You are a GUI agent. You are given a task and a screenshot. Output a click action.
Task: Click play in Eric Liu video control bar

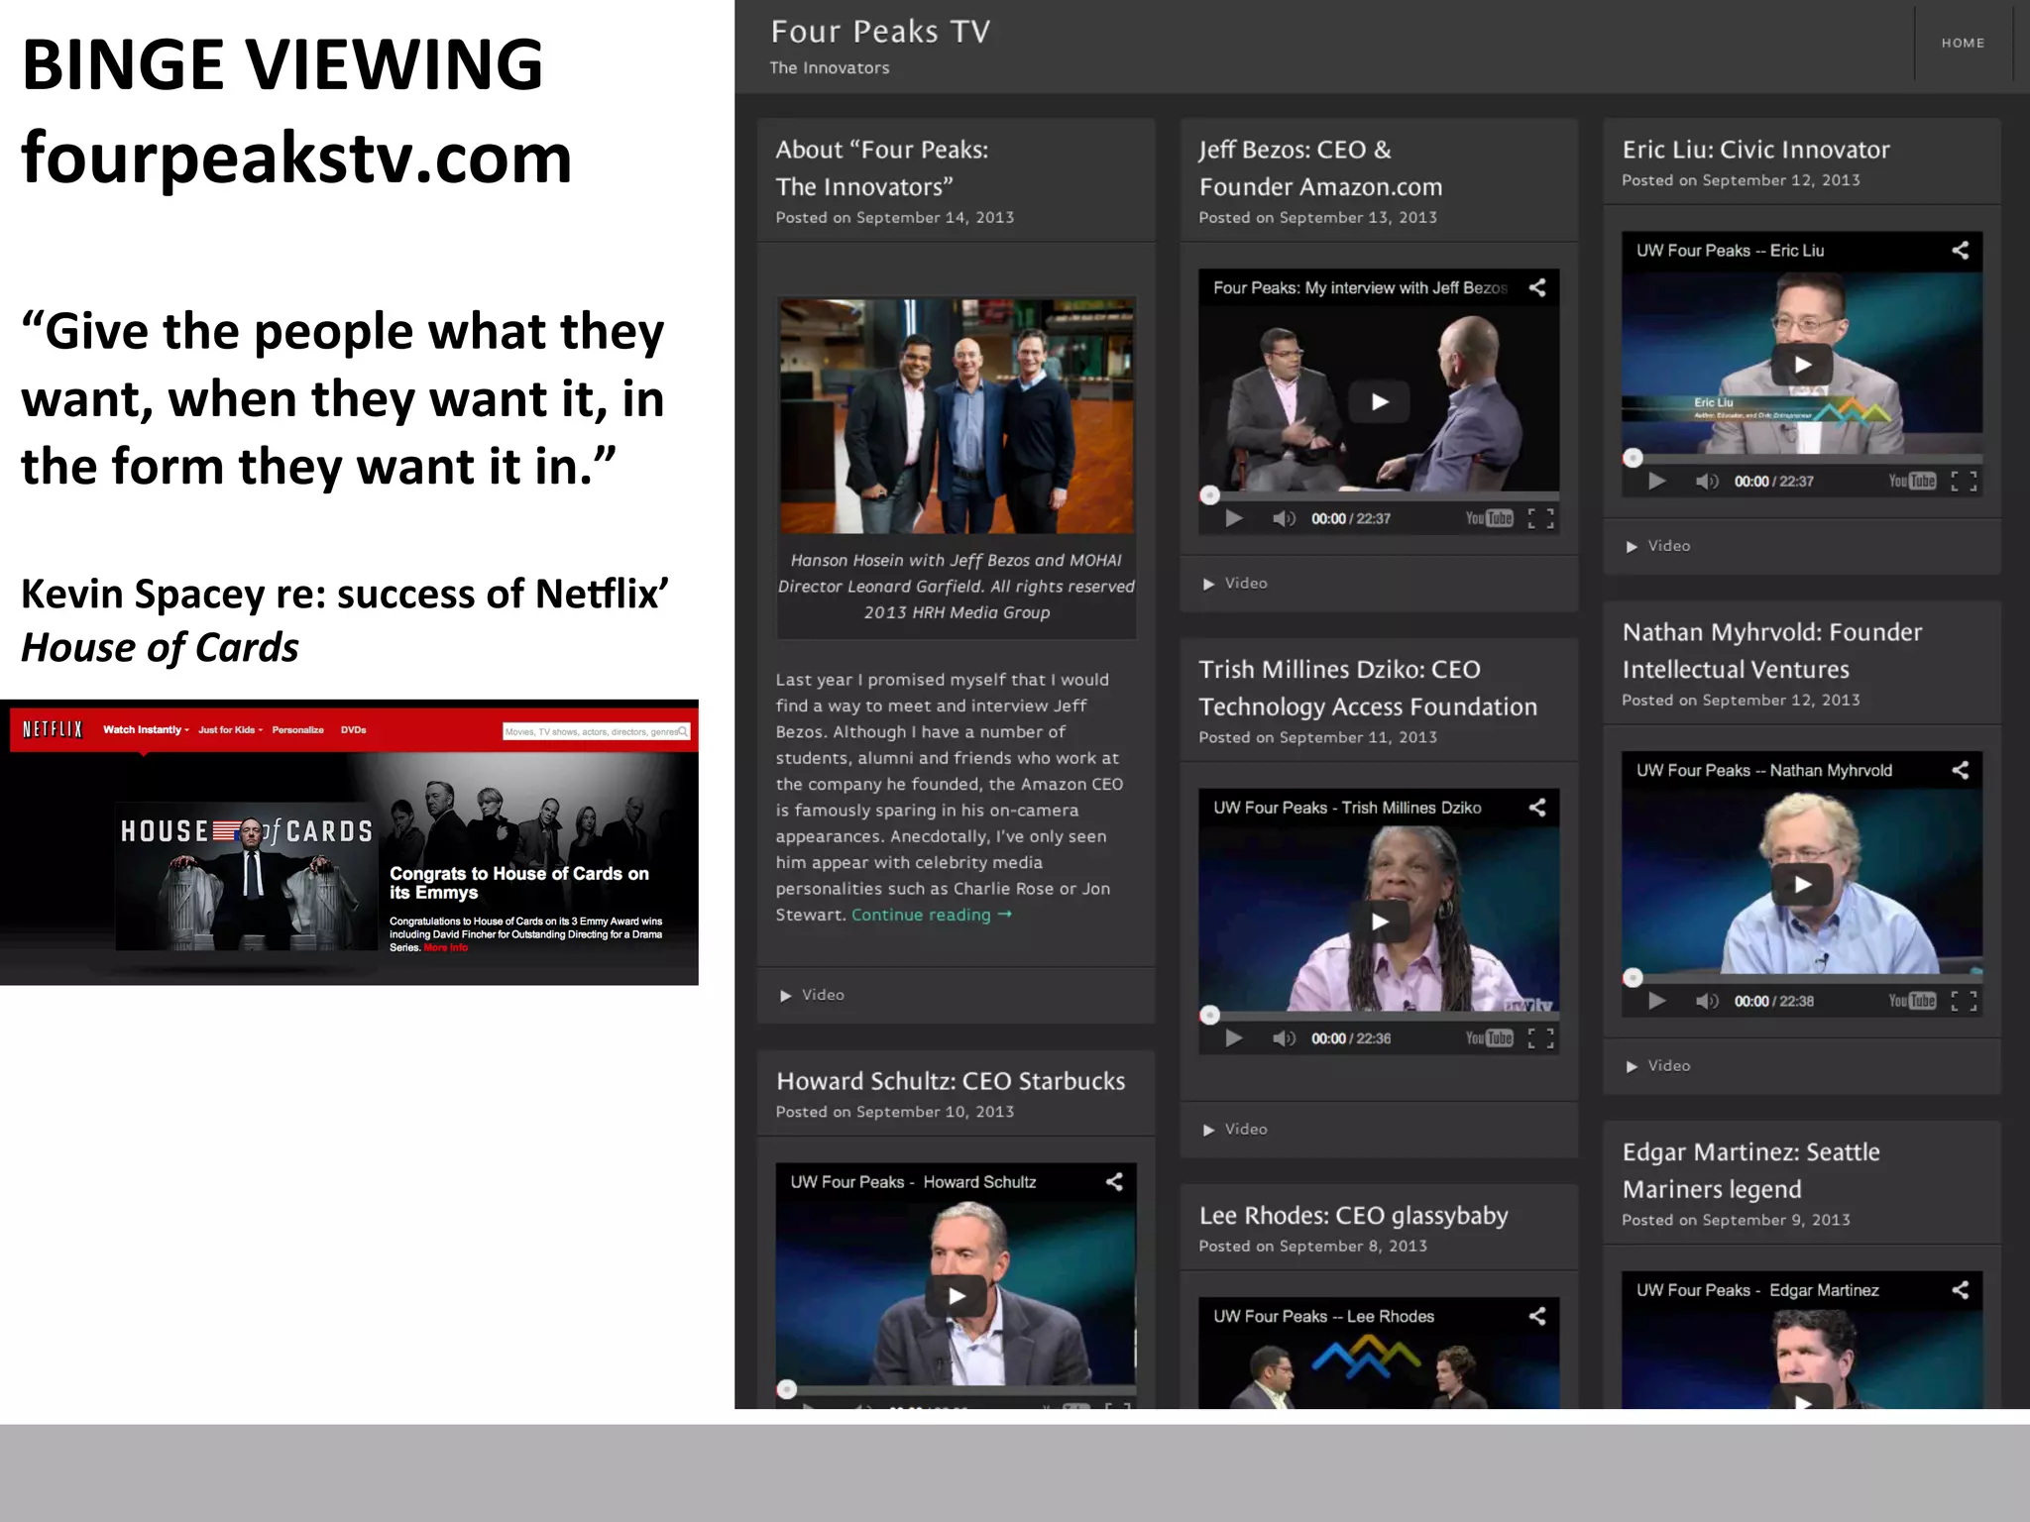pos(1656,482)
